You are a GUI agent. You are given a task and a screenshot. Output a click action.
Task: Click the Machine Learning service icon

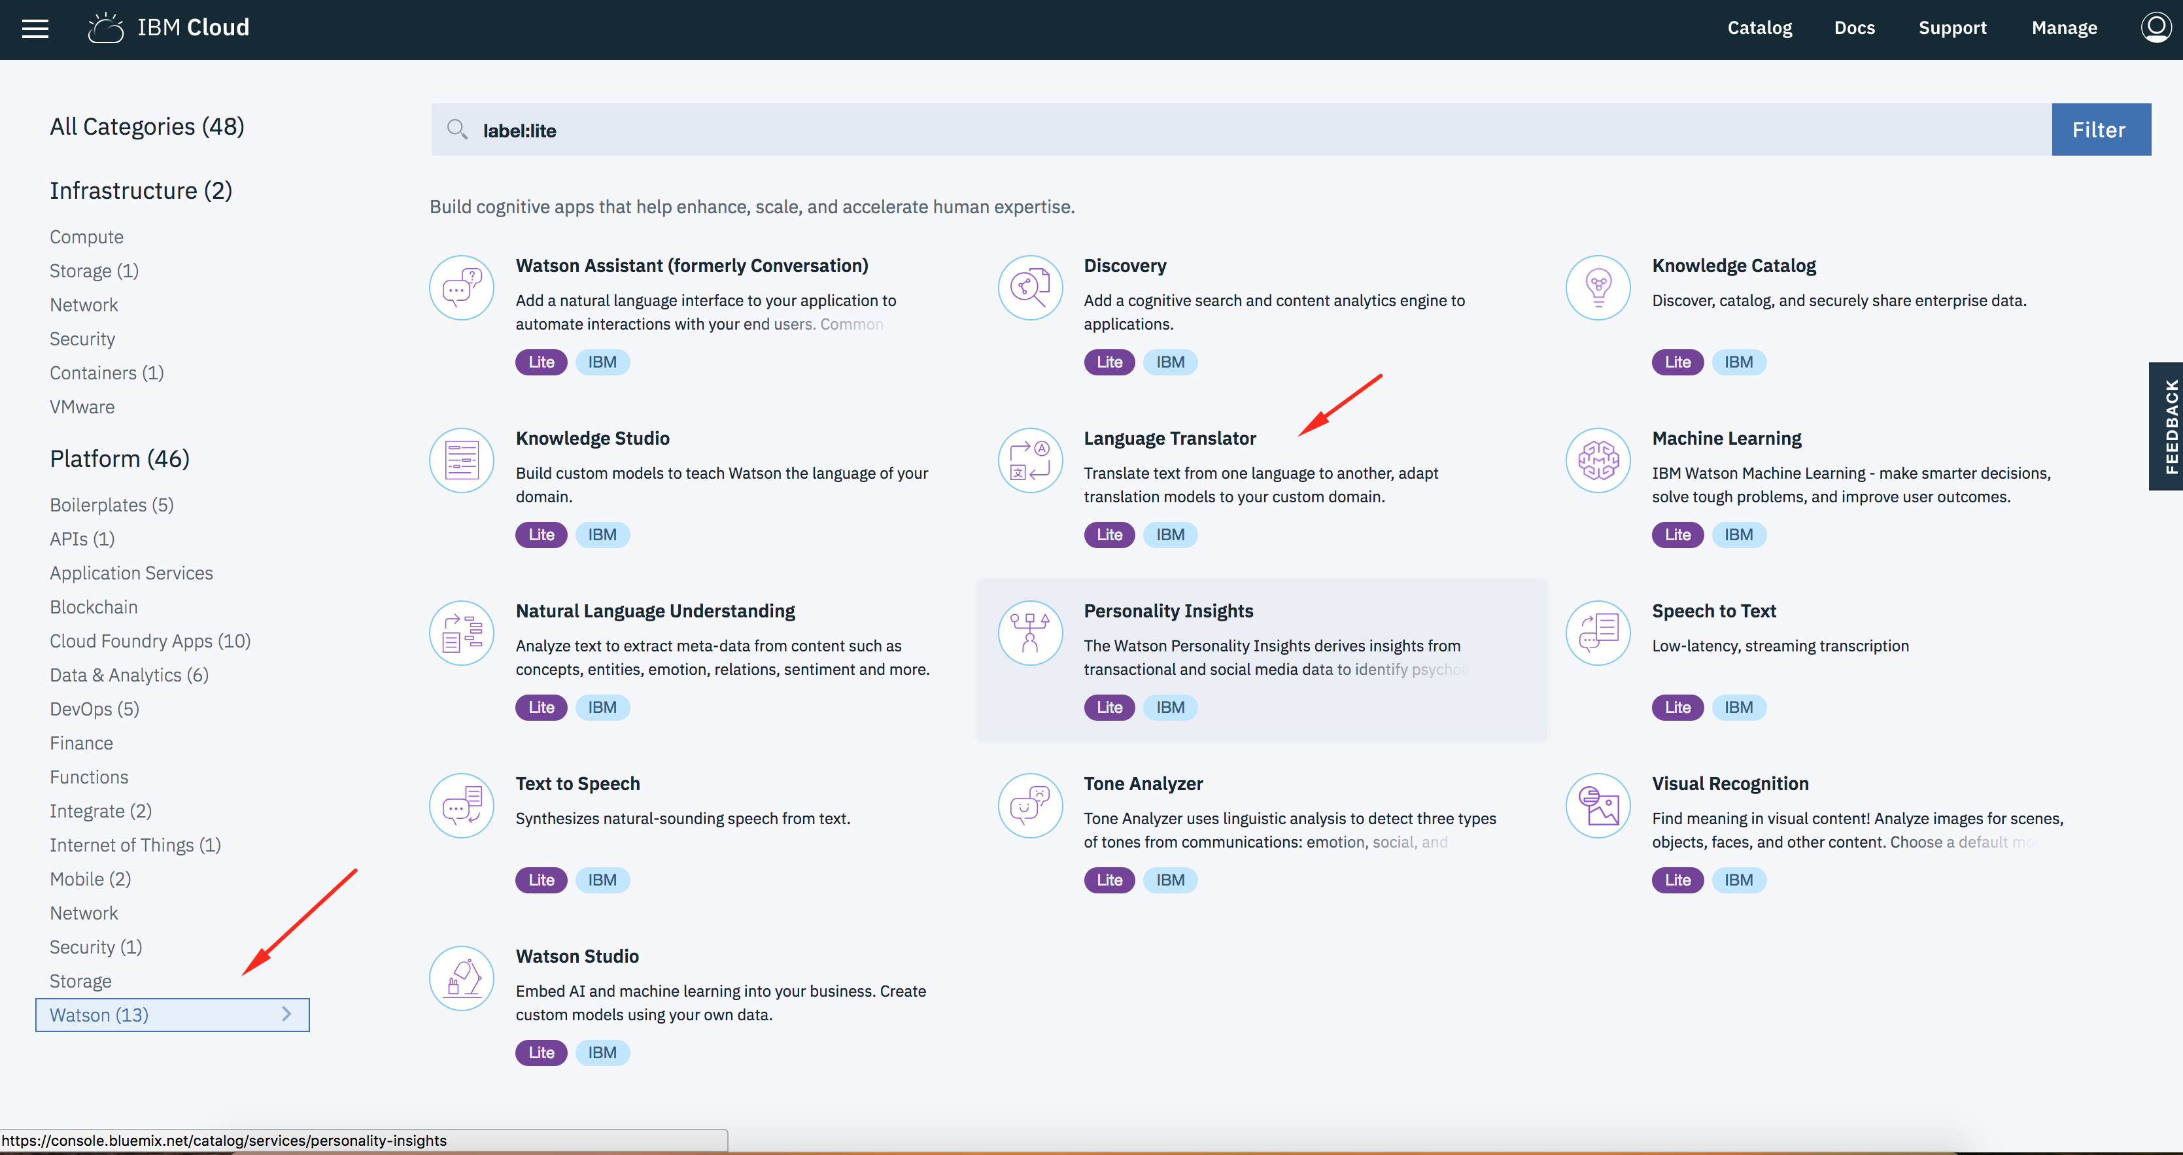(1598, 461)
